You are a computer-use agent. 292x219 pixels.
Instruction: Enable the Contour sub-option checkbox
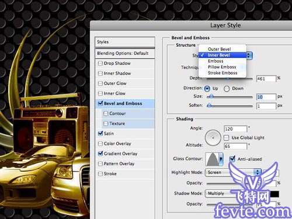pos(106,113)
